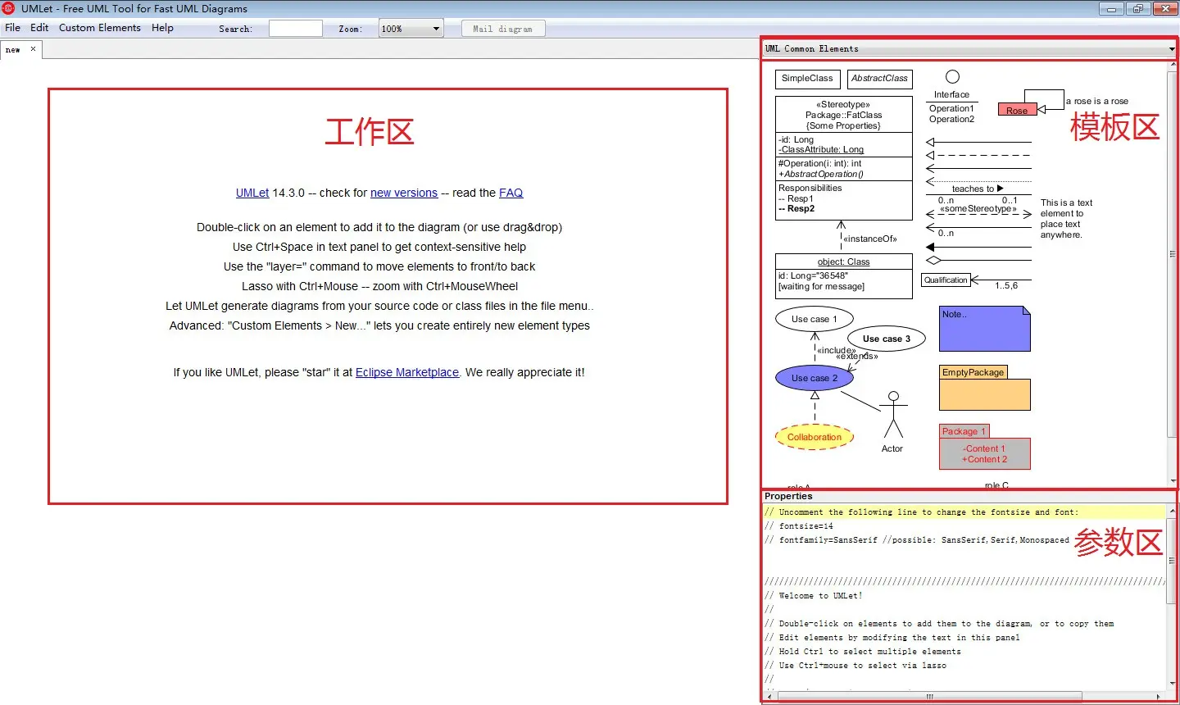Open the Help menu
Image resolution: width=1180 pixels, height=705 pixels.
162,28
